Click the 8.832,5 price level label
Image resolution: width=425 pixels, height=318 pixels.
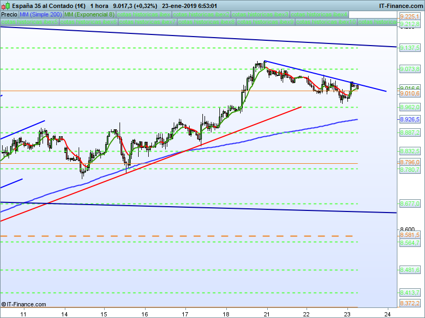coord(410,151)
